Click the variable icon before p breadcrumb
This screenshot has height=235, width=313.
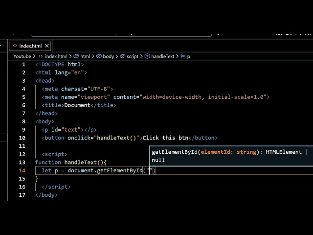(x=183, y=56)
